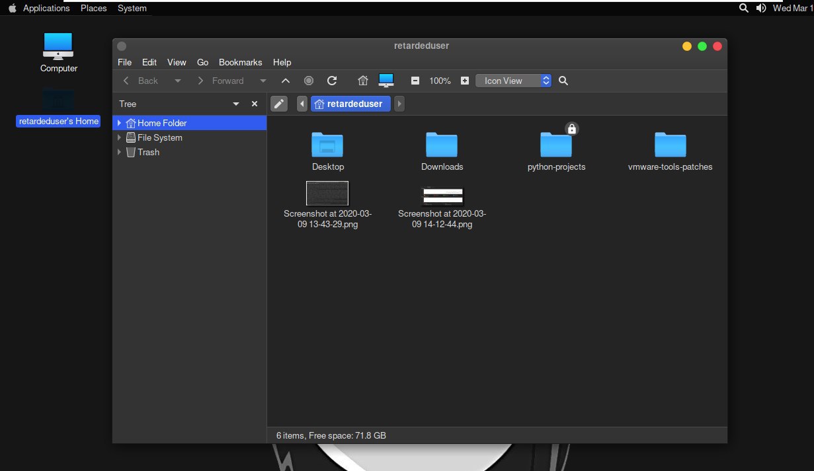Toggle location text entry pencil icon
Screen dimensions: 814x471
279,104
